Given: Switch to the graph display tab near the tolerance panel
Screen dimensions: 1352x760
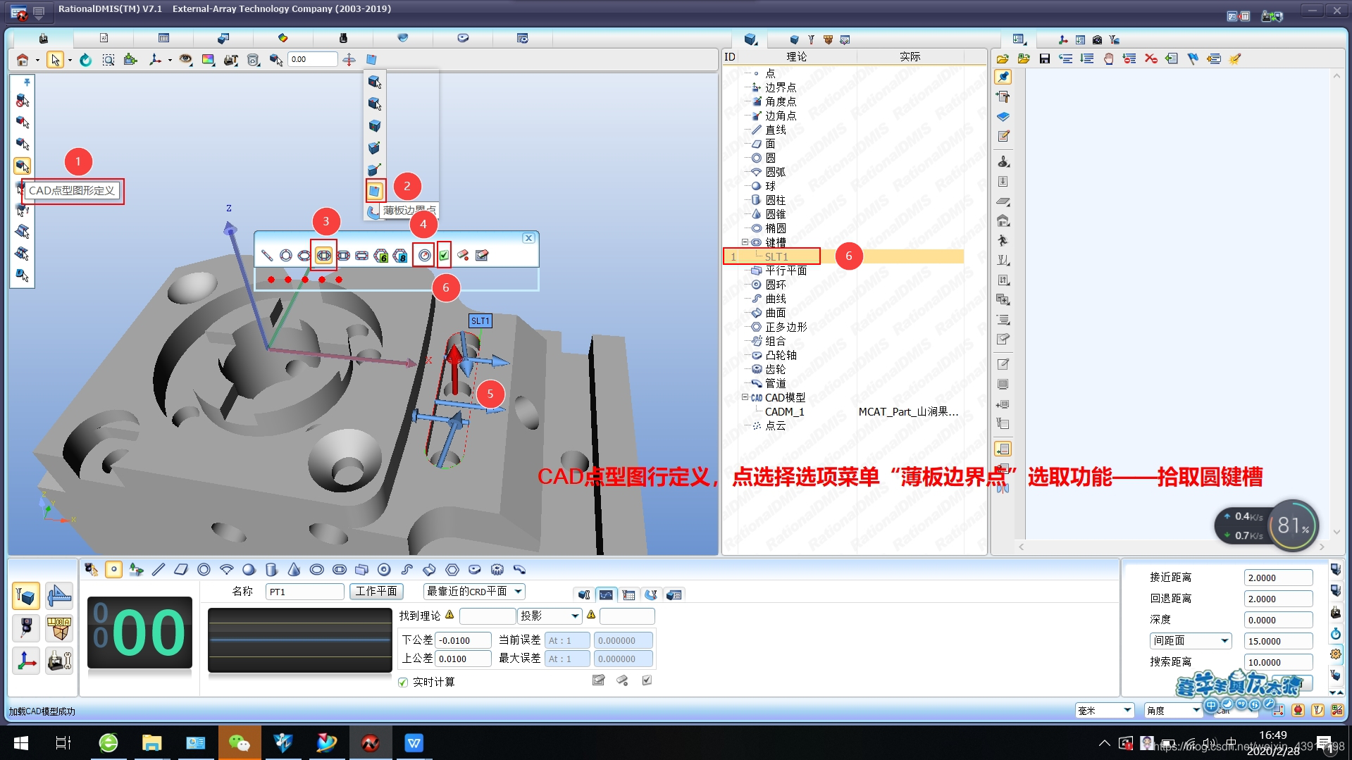Looking at the screenshot, I should tap(606, 594).
